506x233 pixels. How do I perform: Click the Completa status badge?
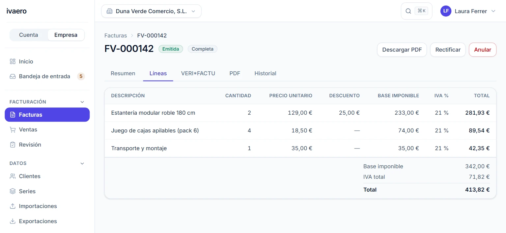click(203, 49)
